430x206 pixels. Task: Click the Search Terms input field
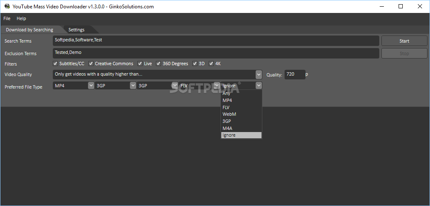[x=216, y=41]
